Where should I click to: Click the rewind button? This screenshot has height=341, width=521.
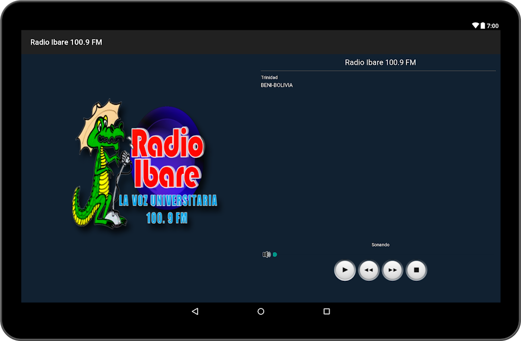[x=369, y=270]
